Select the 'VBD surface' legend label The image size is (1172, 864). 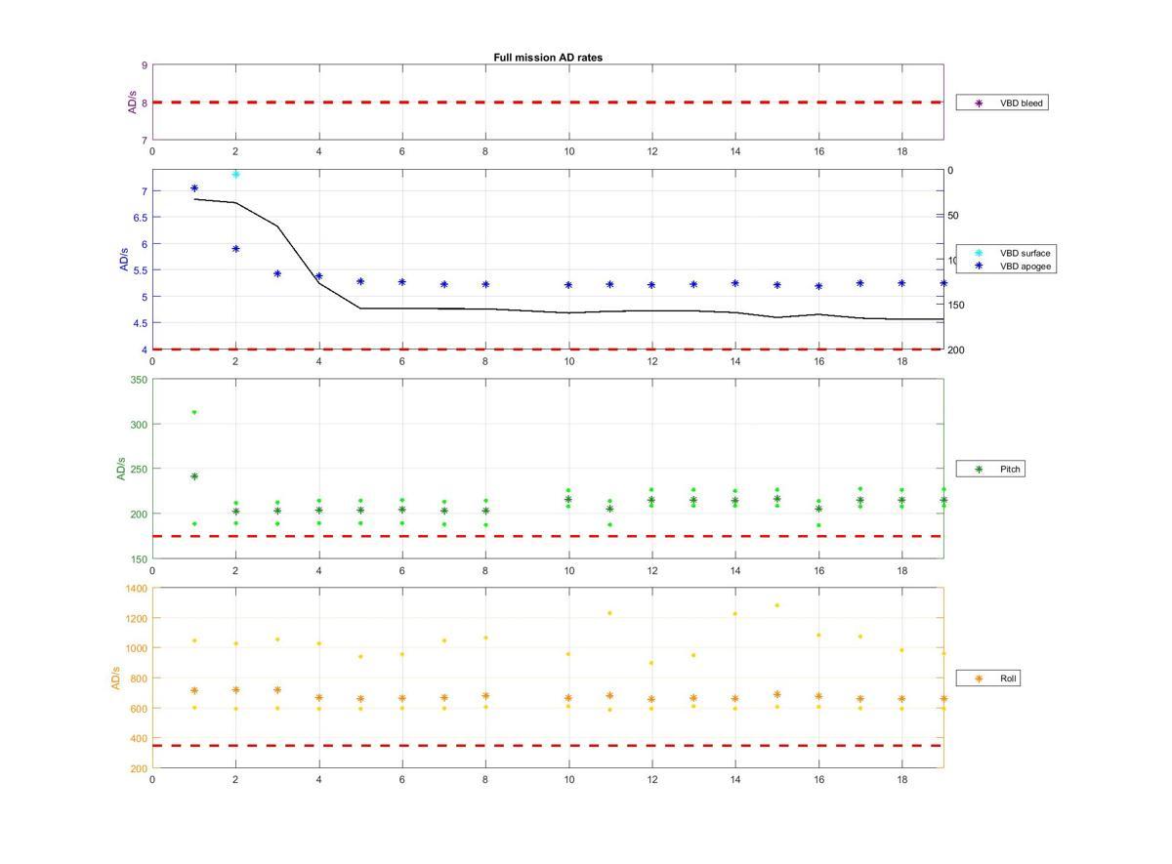coord(1025,253)
